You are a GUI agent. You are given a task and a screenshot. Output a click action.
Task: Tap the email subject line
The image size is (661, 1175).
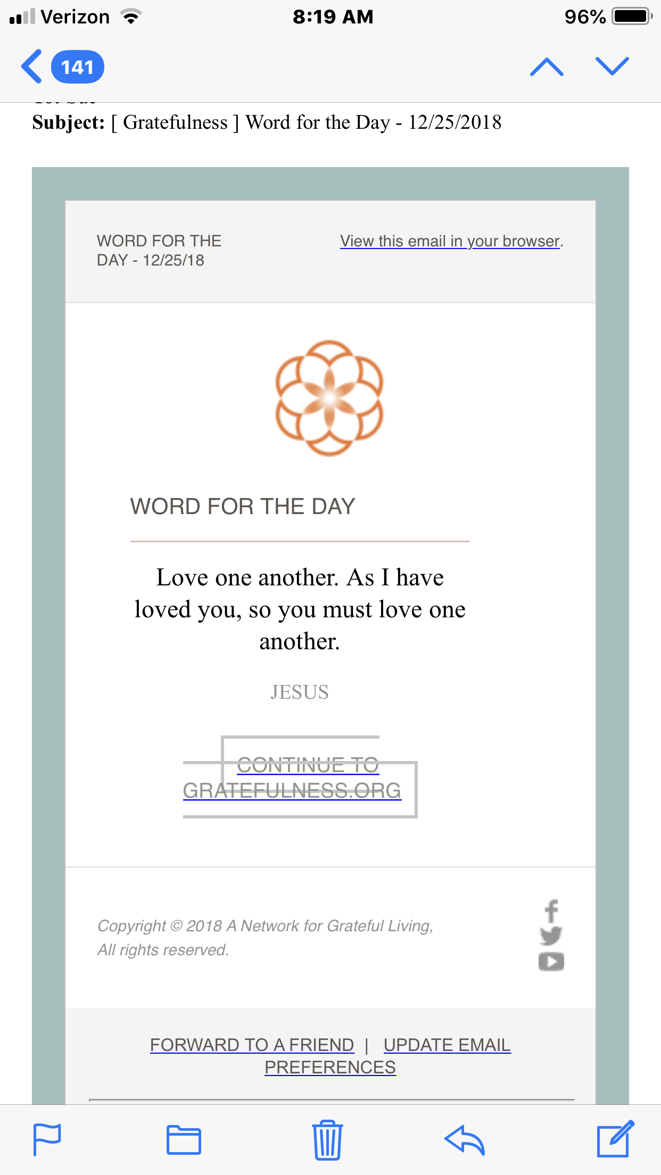click(267, 122)
